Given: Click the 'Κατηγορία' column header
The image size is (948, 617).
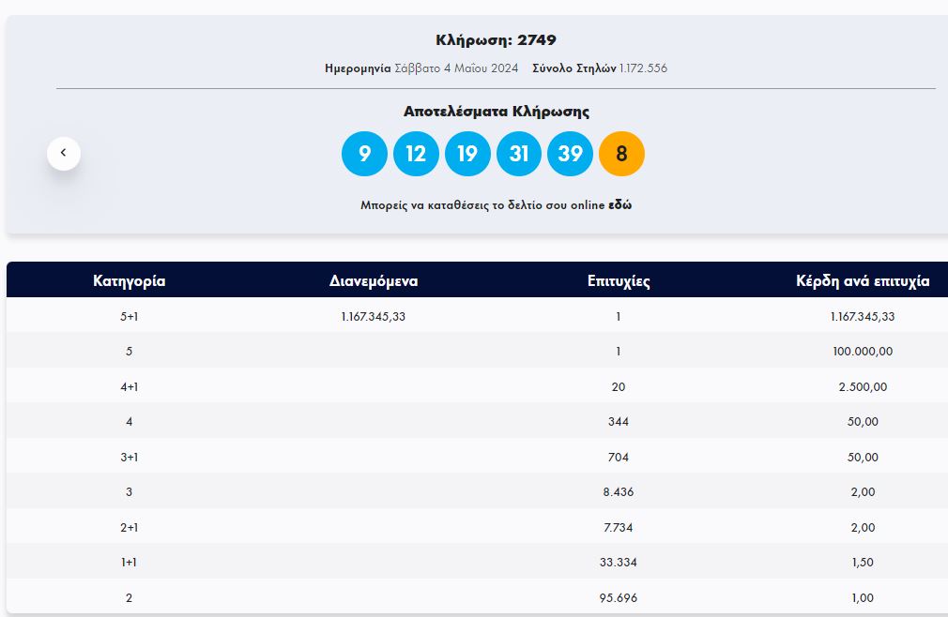Looking at the screenshot, I should (130, 280).
